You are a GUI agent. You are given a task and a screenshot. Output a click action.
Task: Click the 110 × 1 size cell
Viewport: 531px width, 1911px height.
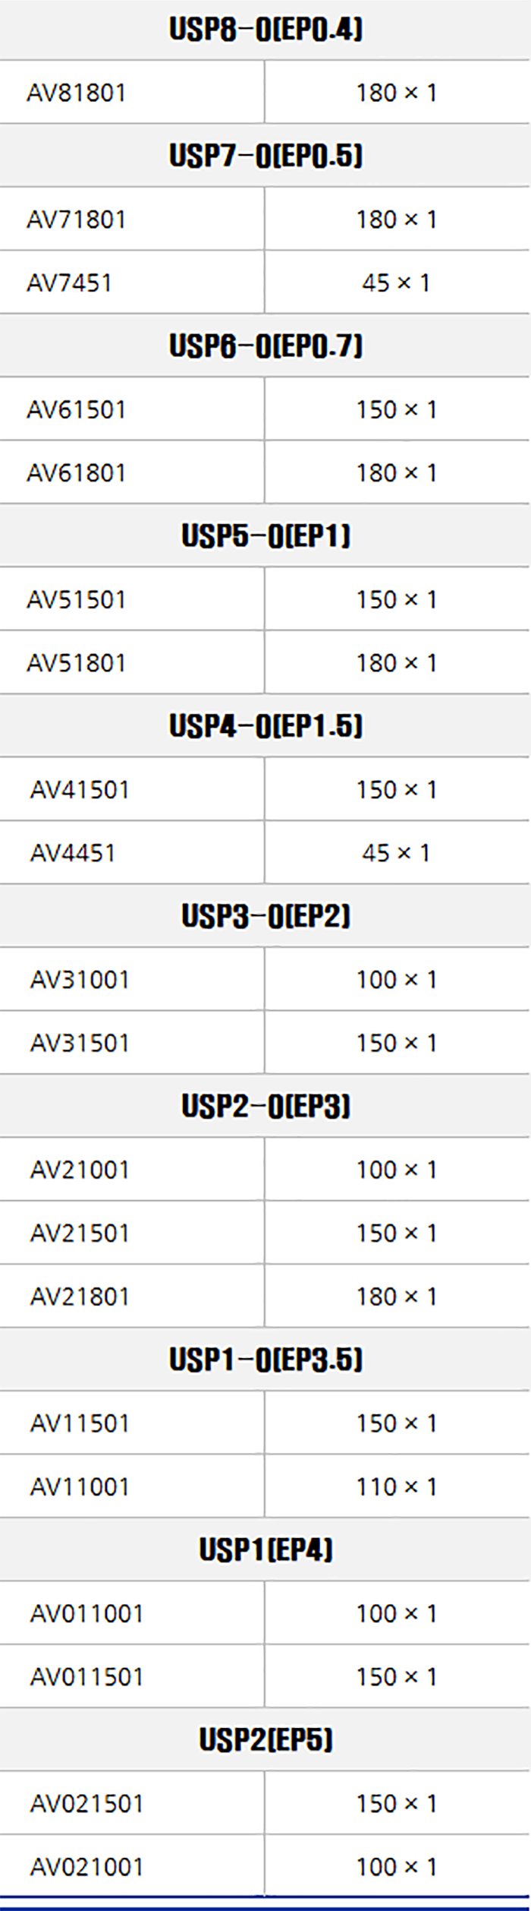(396, 1486)
